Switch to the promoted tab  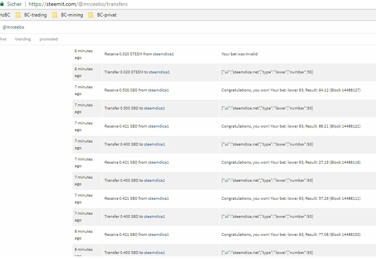49,39
